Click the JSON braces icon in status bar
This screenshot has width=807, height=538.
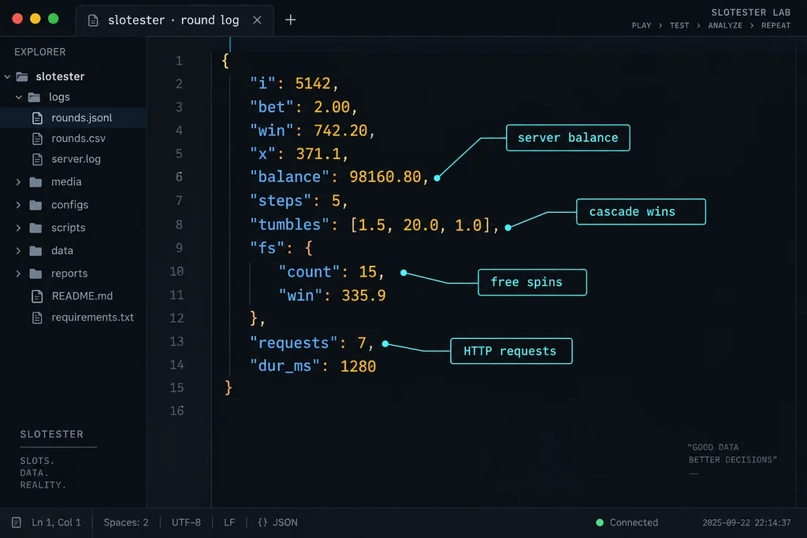click(262, 522)
